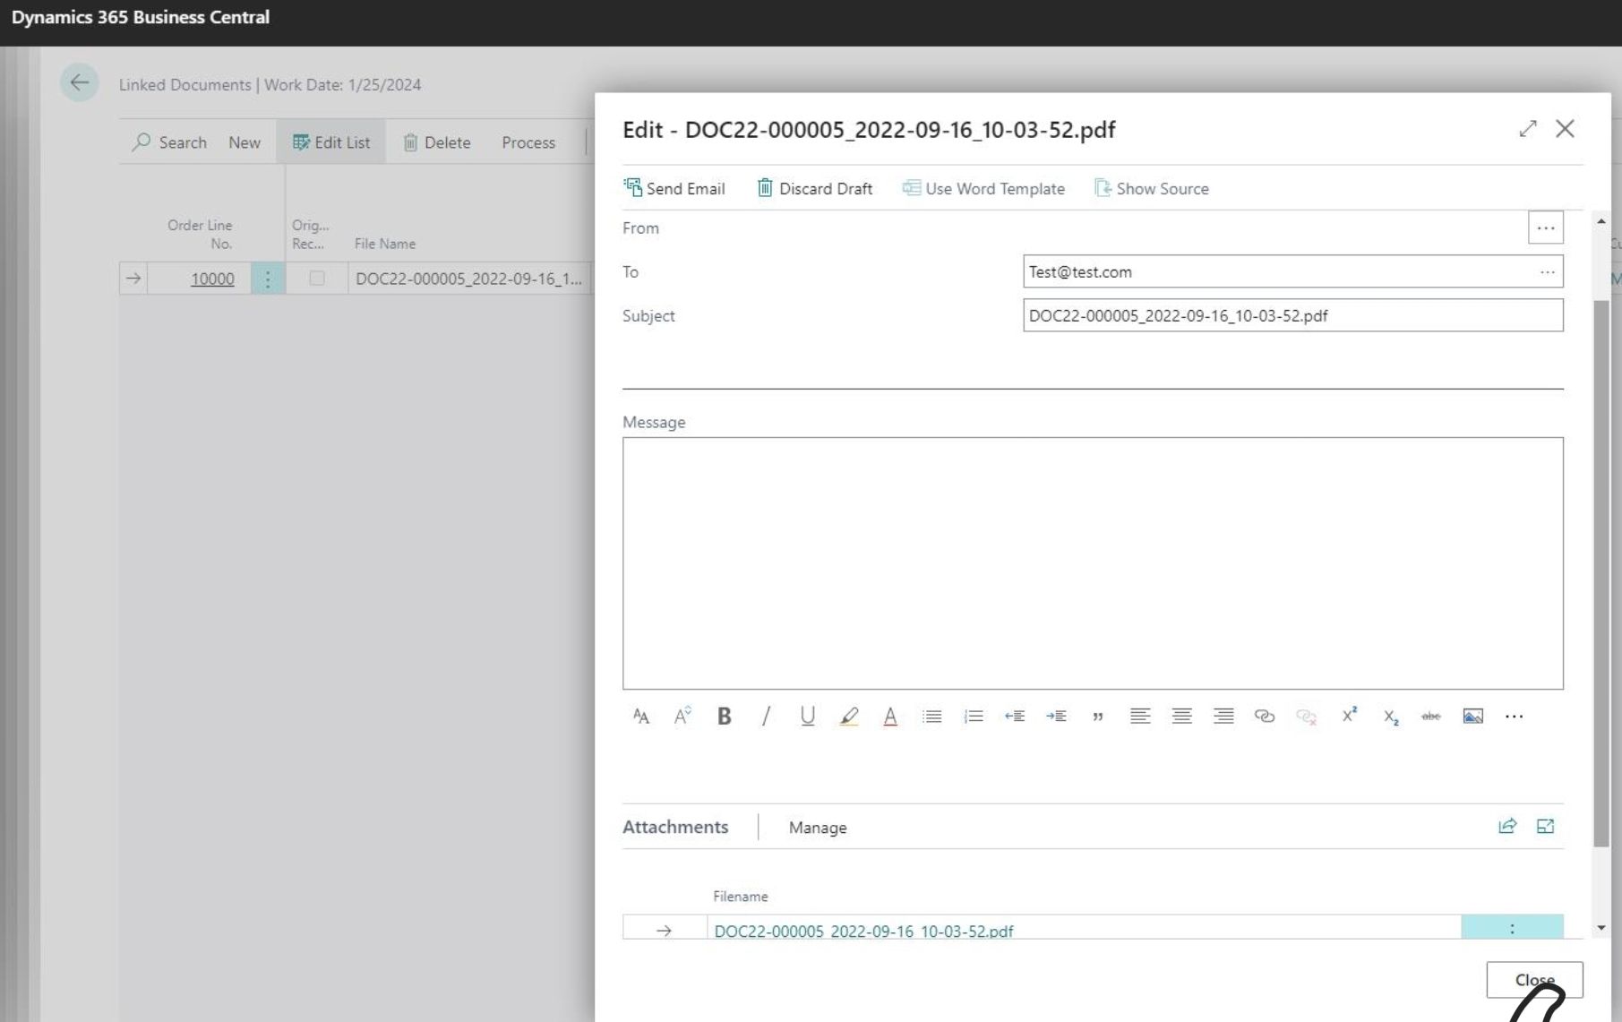The image size is (1622, 1022).
Task: Insert an image into the message body
Action: (x=1472, y=716)
